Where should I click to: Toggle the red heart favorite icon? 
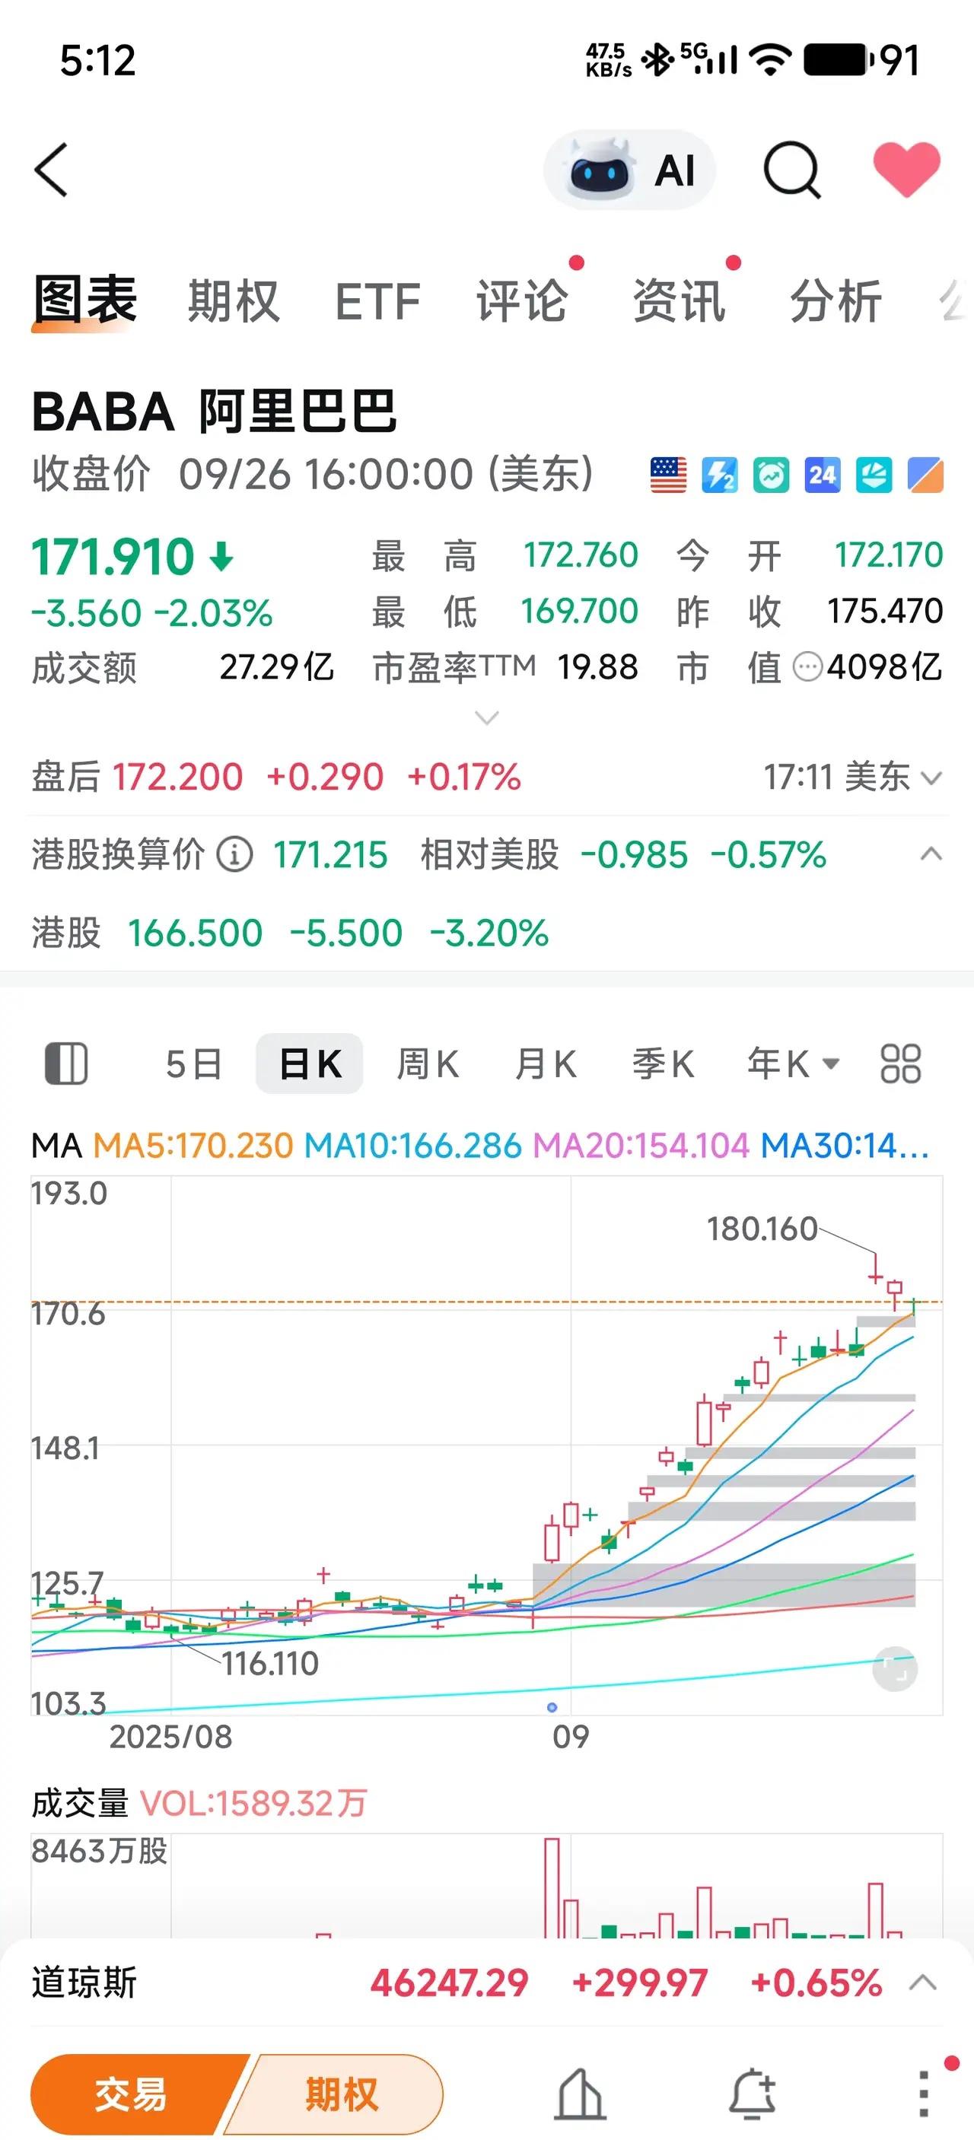point(907,169)
